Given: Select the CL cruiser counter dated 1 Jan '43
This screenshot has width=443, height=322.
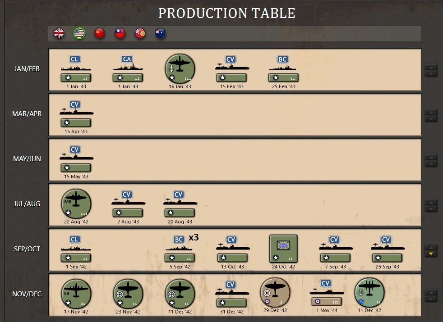Looking at the screenshot, I should tap(75, 68).
